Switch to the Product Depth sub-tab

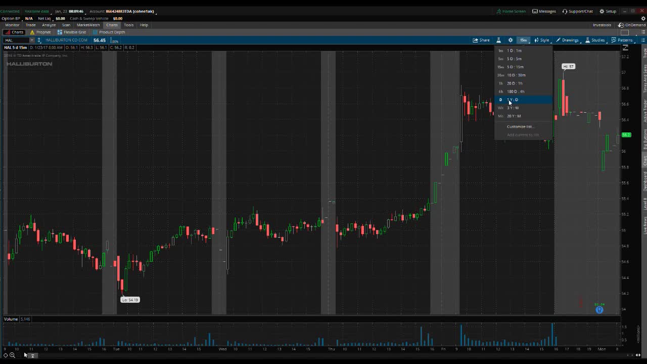(109, 32)
